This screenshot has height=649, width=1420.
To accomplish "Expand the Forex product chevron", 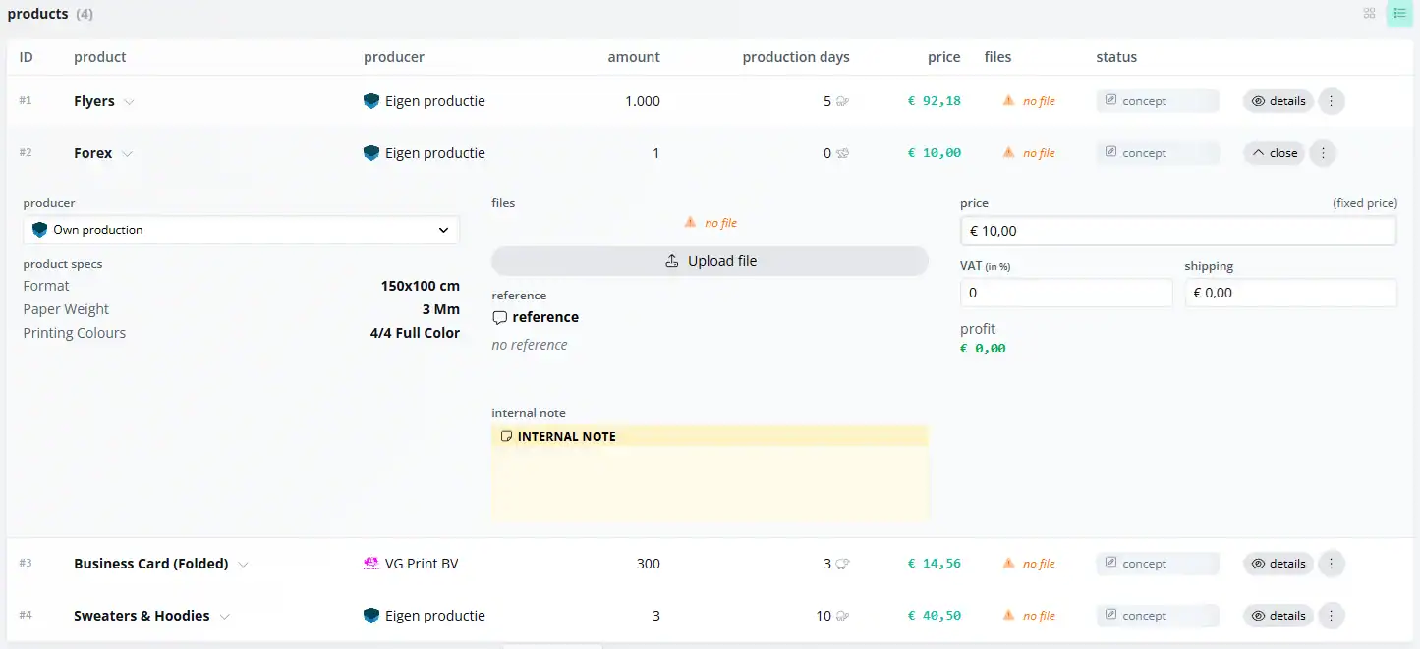I will click(x=127, y=154).
